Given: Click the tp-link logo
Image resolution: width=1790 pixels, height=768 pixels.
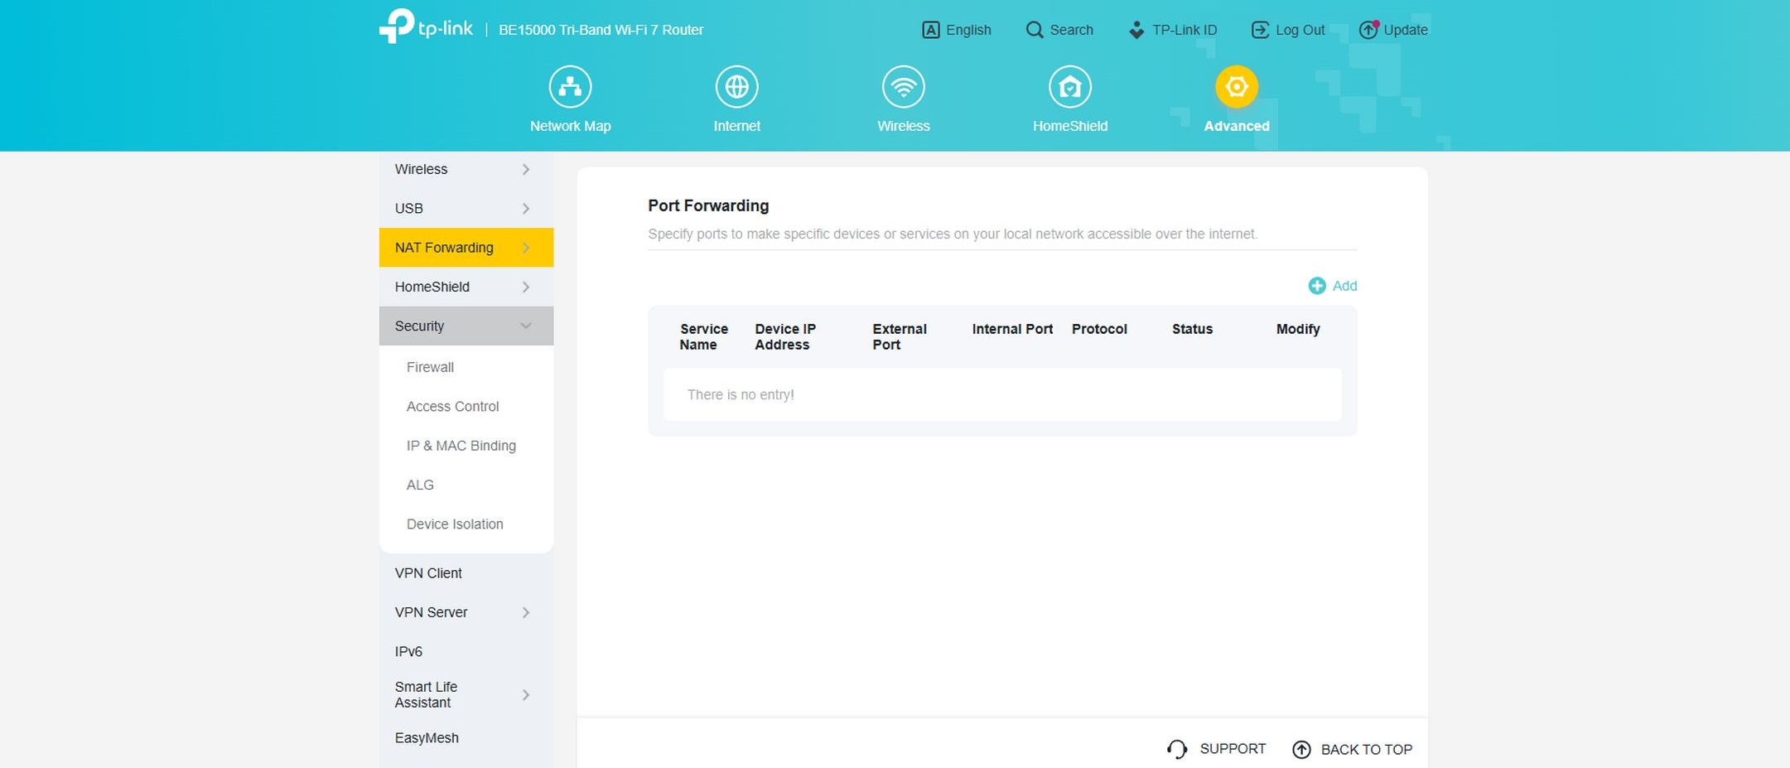Looking at the screenshot, I should pyautogui.click(x=426, y=27).
